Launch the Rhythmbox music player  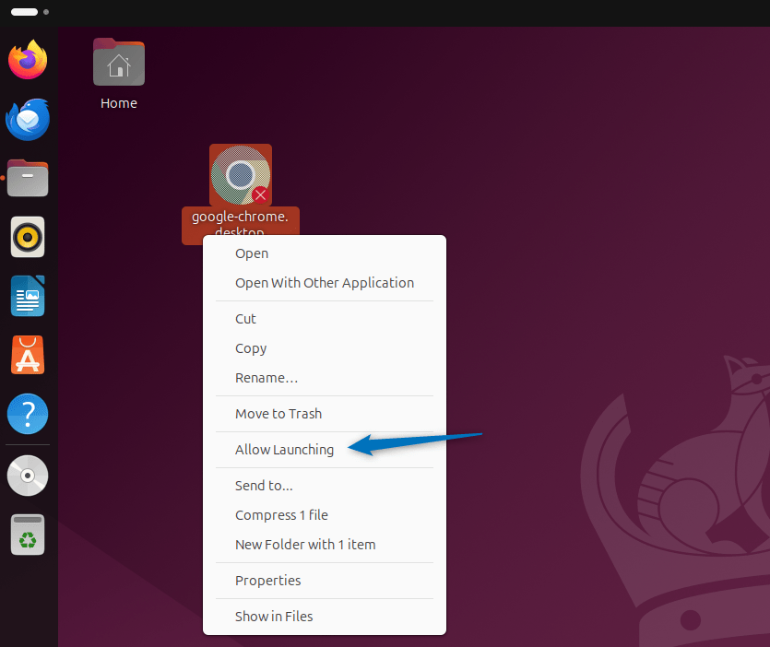click(27, 237)
